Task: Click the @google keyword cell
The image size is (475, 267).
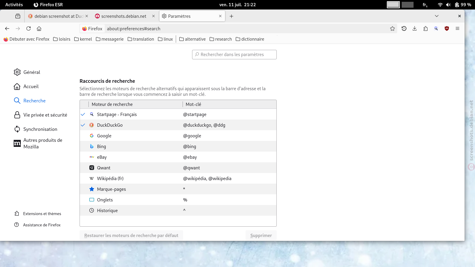Action: (192, 136)
